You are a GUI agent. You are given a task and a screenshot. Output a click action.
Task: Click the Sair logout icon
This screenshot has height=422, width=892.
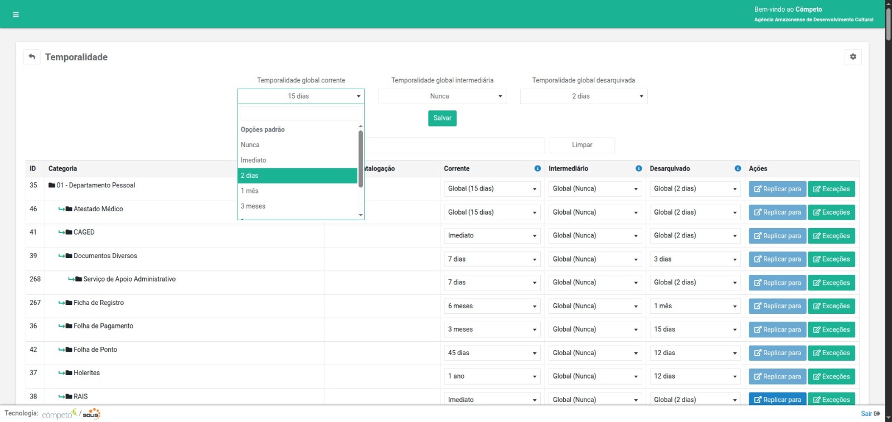pyautogui.click(x=877, y=414)
